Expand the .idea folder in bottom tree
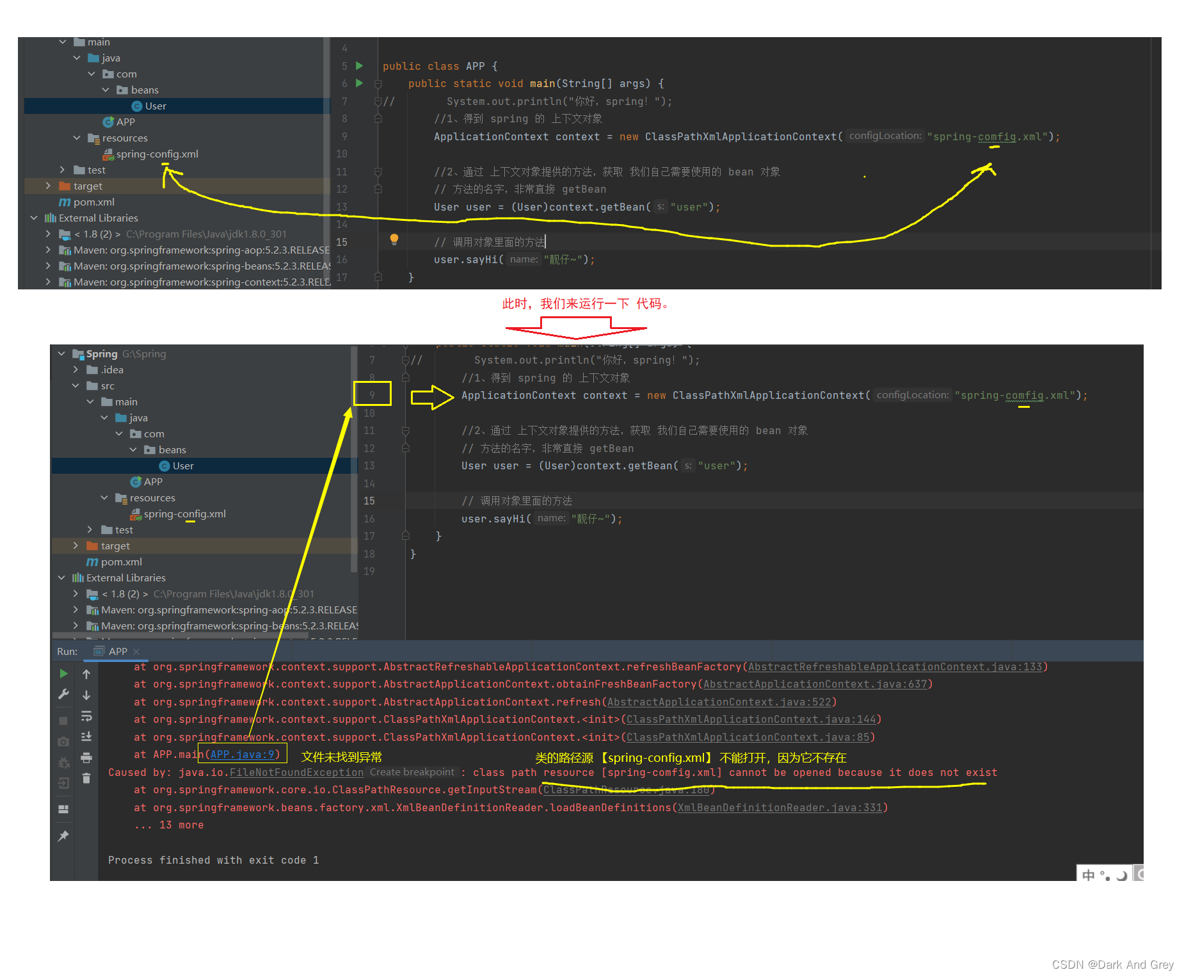 [x=76, y=369]
